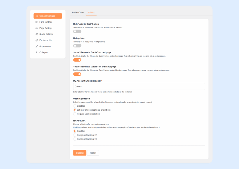
Task: Choose Google reCaptcha v3 option
Action: click(x=75, y=139)
